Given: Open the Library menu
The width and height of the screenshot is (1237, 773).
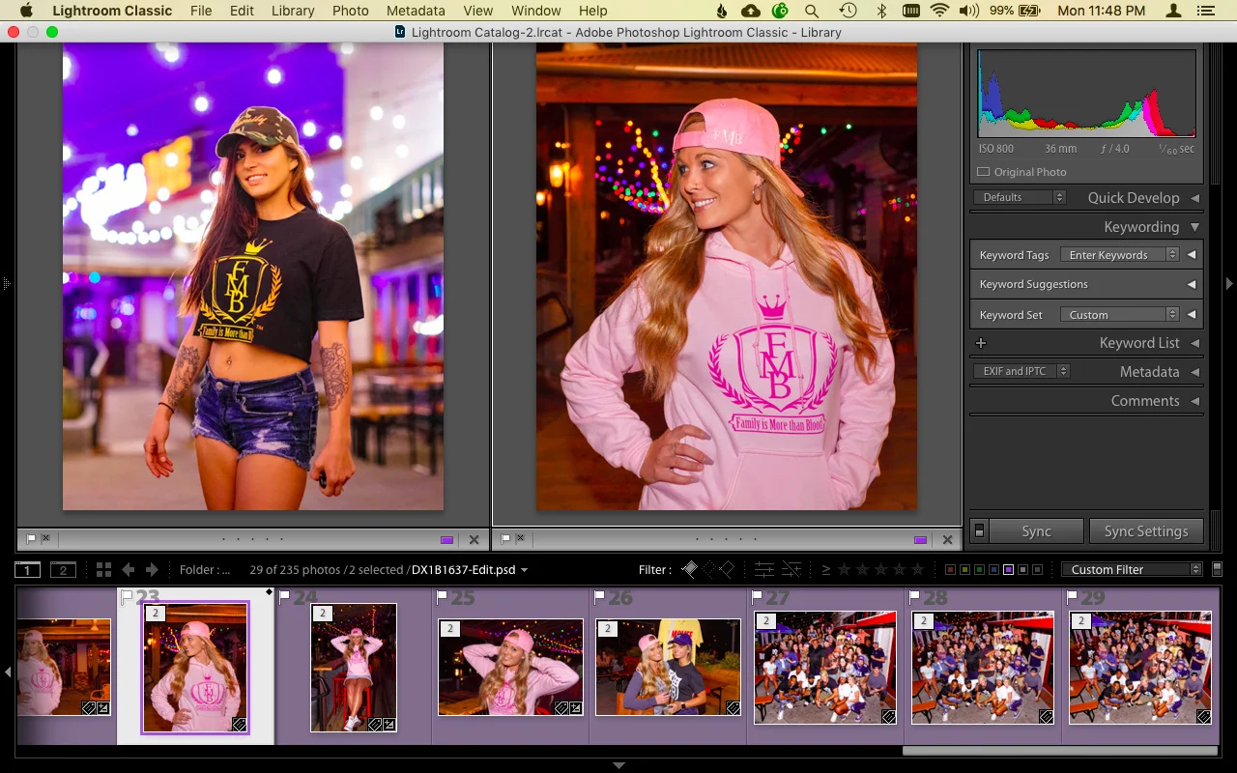Looking at the screenshot, I should (292, 11).
